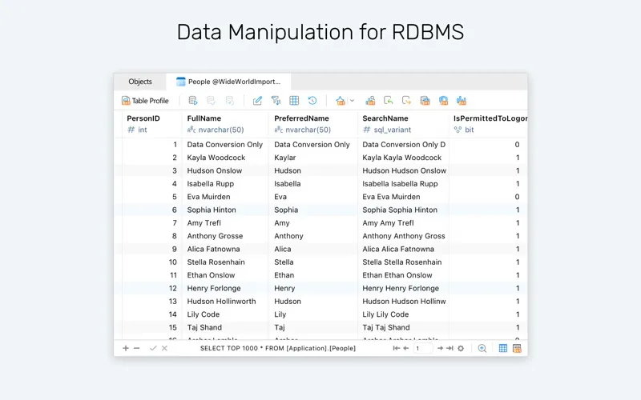Go to the next page arrow

pos(440,348)
